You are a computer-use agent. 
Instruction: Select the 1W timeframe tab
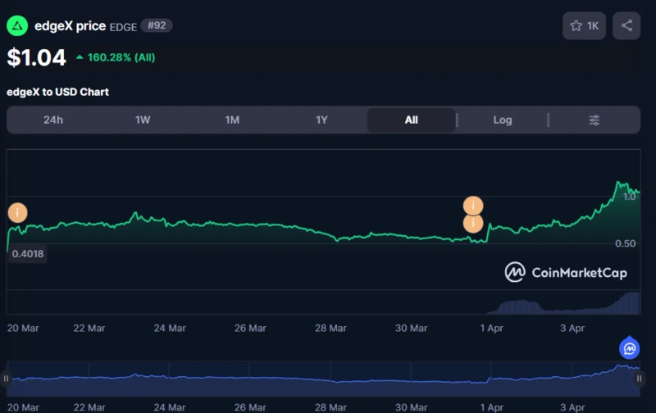[143, 120]
